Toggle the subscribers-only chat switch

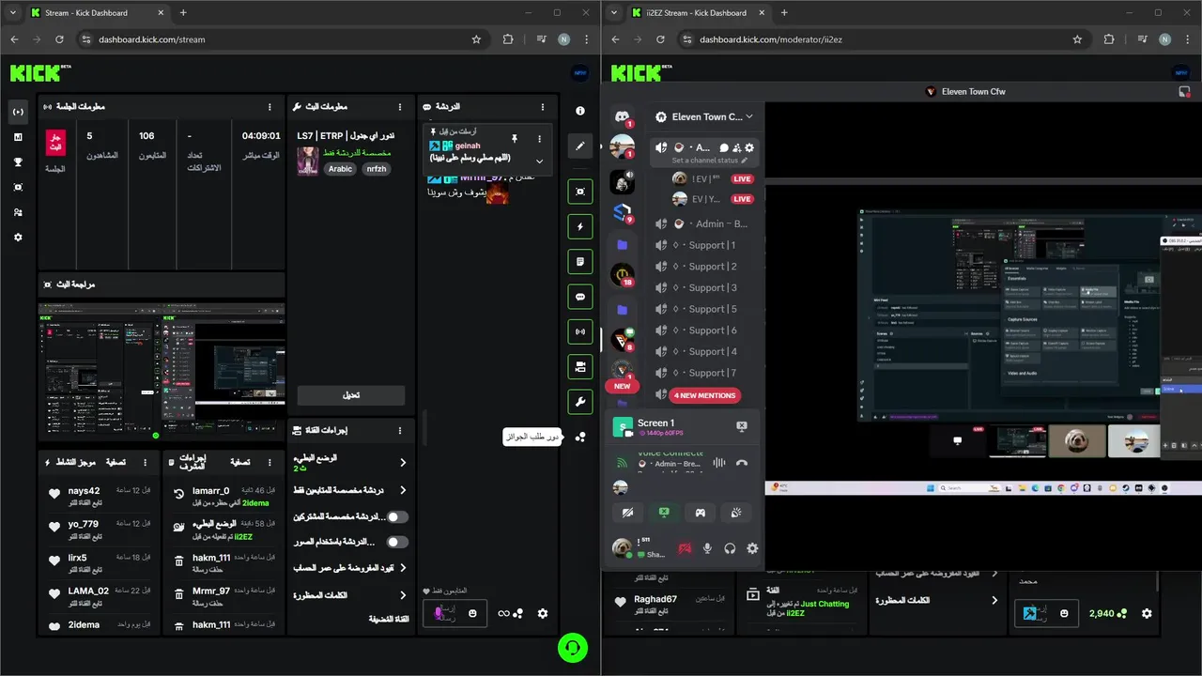click(398, 516)
